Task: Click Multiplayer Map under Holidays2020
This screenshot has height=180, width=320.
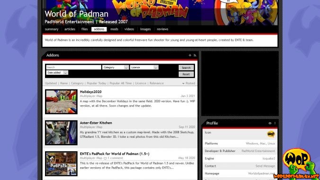Action: tap(91, 96)
